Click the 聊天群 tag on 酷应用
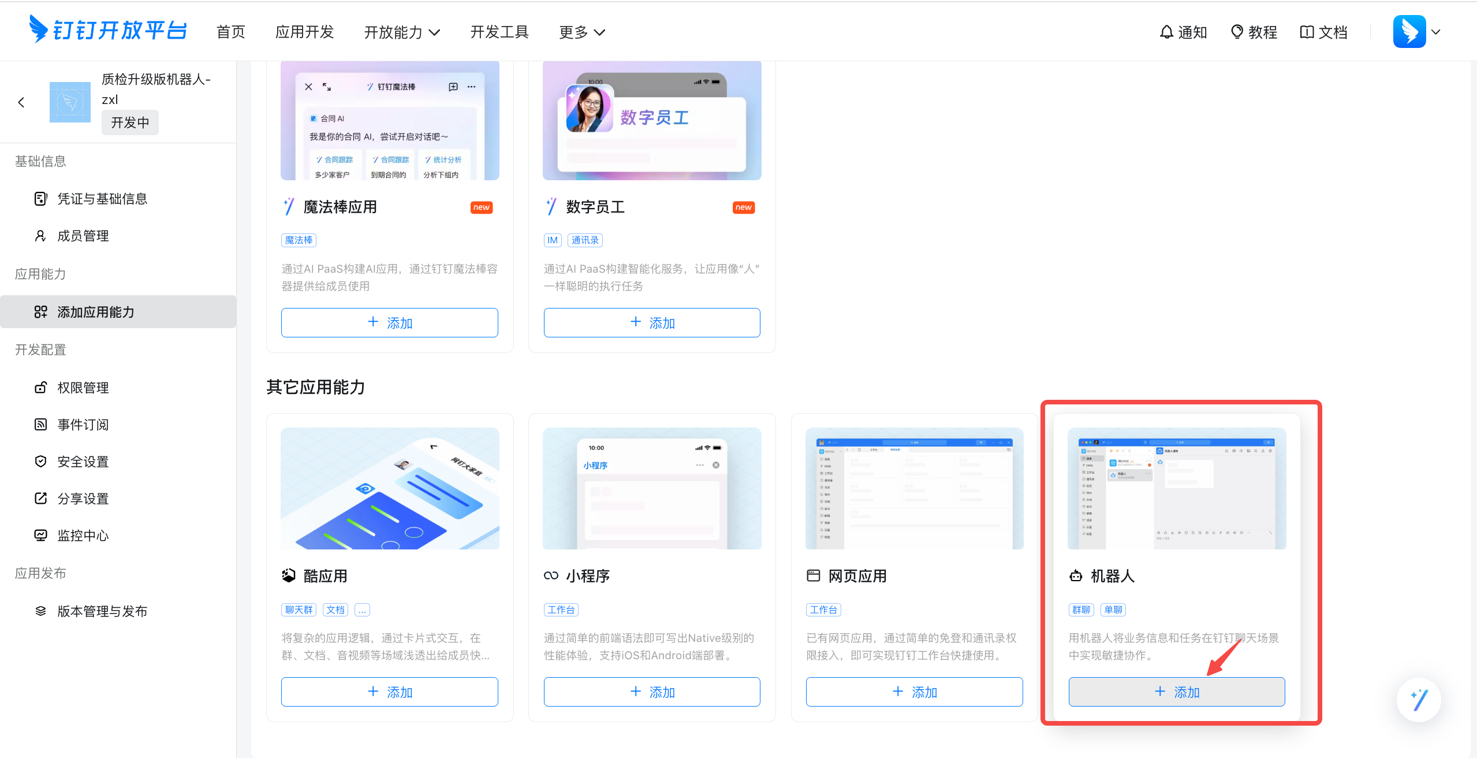The height and width of the screenshot is (758, 1477). tap(299, 610)
